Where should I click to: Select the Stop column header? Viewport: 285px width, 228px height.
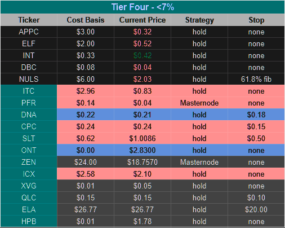(256, 20)
